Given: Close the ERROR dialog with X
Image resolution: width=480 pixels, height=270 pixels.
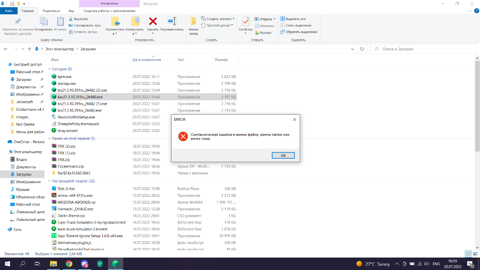Looking at the screenshot, I should coord(294,119).
